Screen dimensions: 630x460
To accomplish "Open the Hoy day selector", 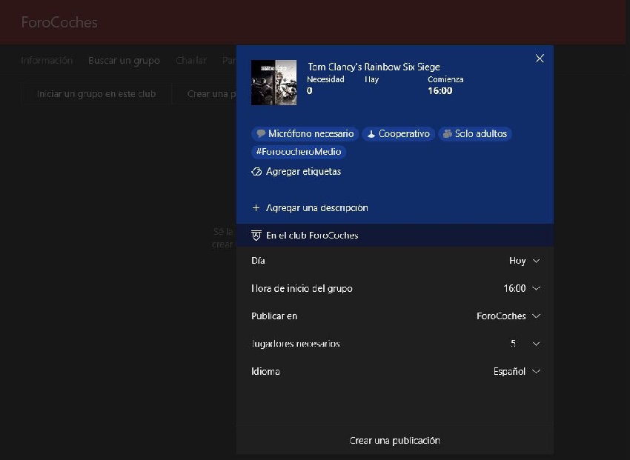I will [517, 261].
